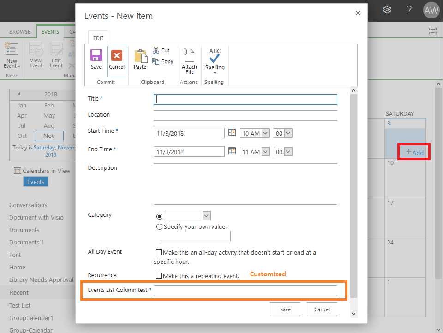Select the Specify your own value radio
The height and width of the screenshot is (333, 443).
159,227
